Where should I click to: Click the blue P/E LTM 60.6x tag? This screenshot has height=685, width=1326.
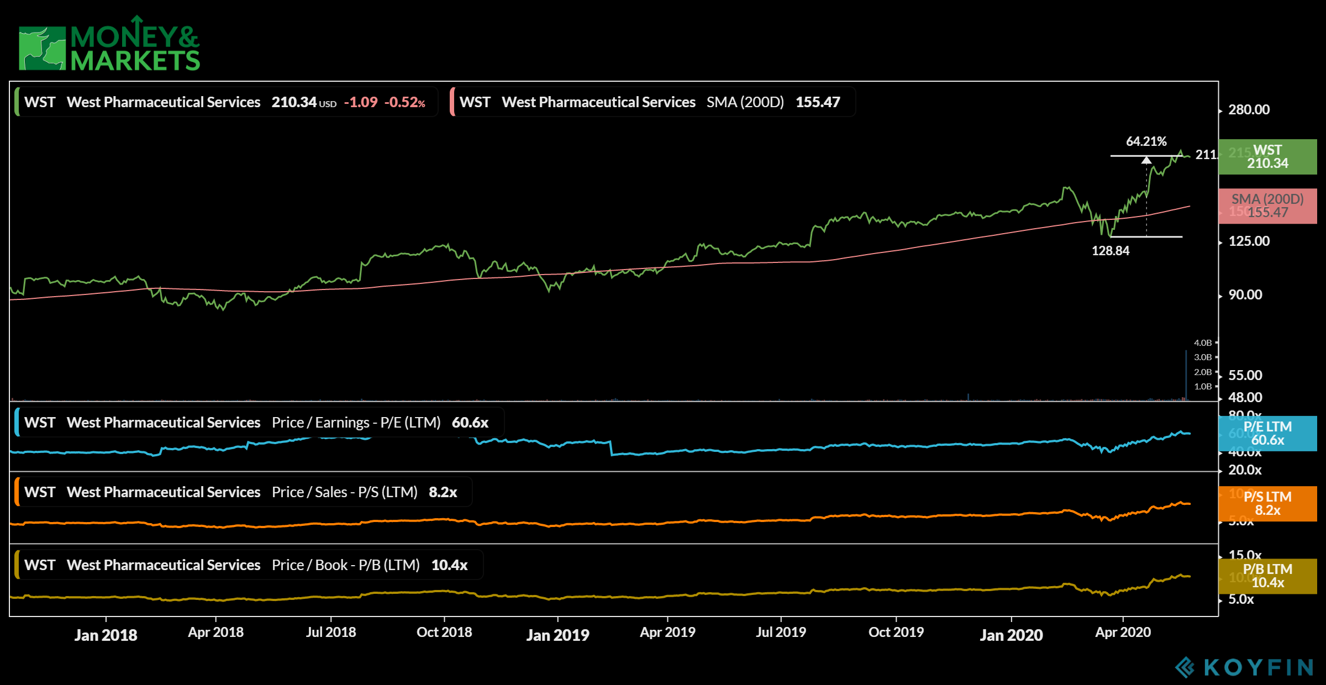pos(1267,434)
